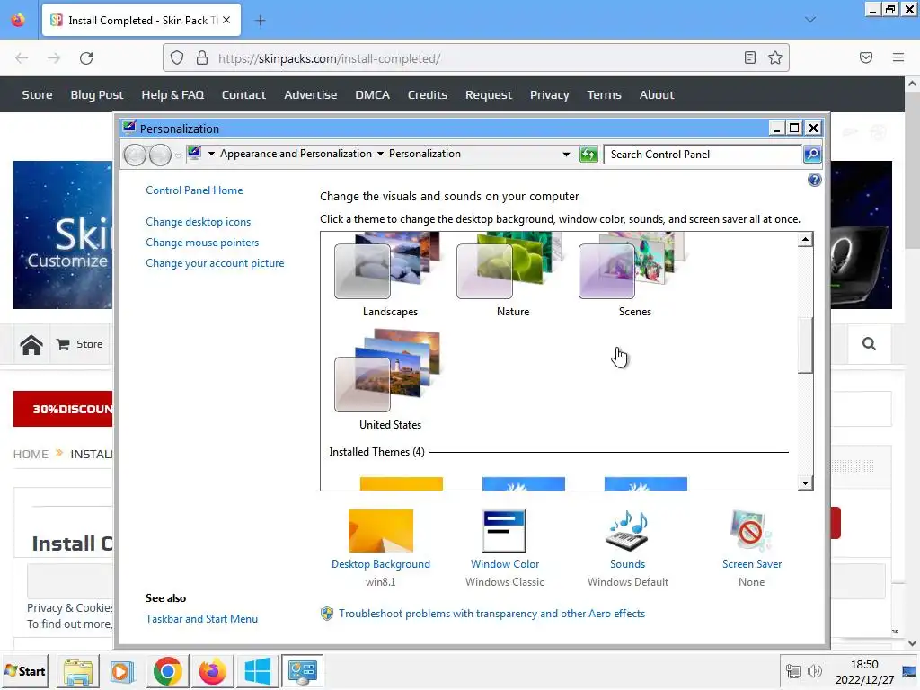Image resolution: width=920 pixels, height=690 pixels.
Task: Open Screen Saver settings icon
Action: 751,530
